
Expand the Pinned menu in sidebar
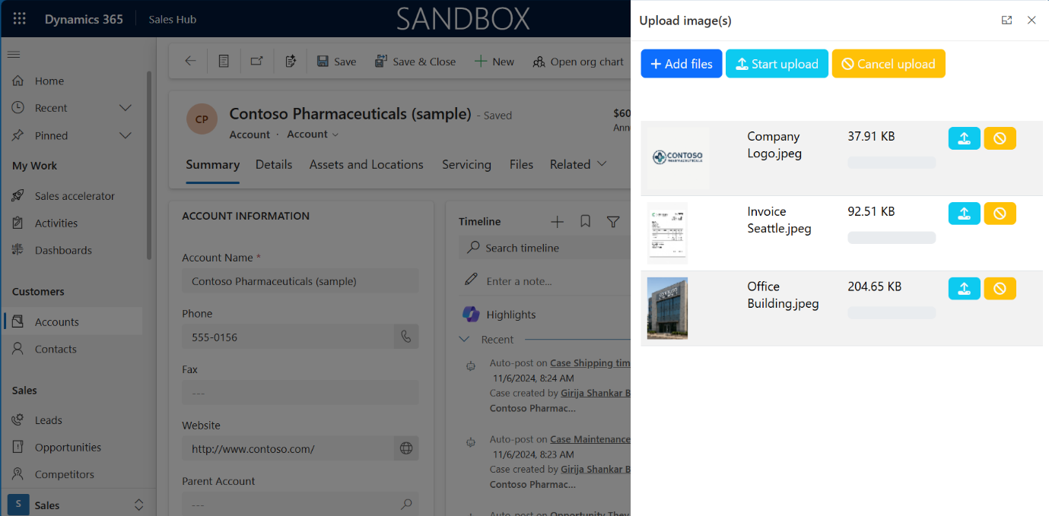(x=126, y=135)
